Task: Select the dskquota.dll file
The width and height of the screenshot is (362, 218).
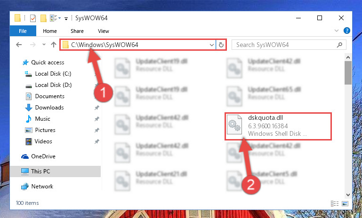Action: coord(278,126)
